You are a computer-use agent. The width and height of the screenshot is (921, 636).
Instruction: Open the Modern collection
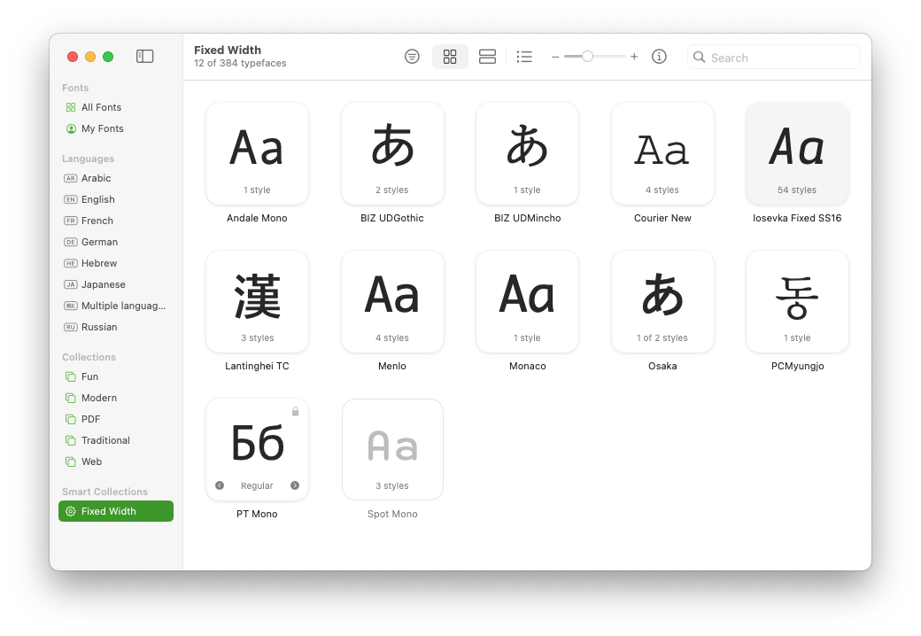(x=116, y=398)
